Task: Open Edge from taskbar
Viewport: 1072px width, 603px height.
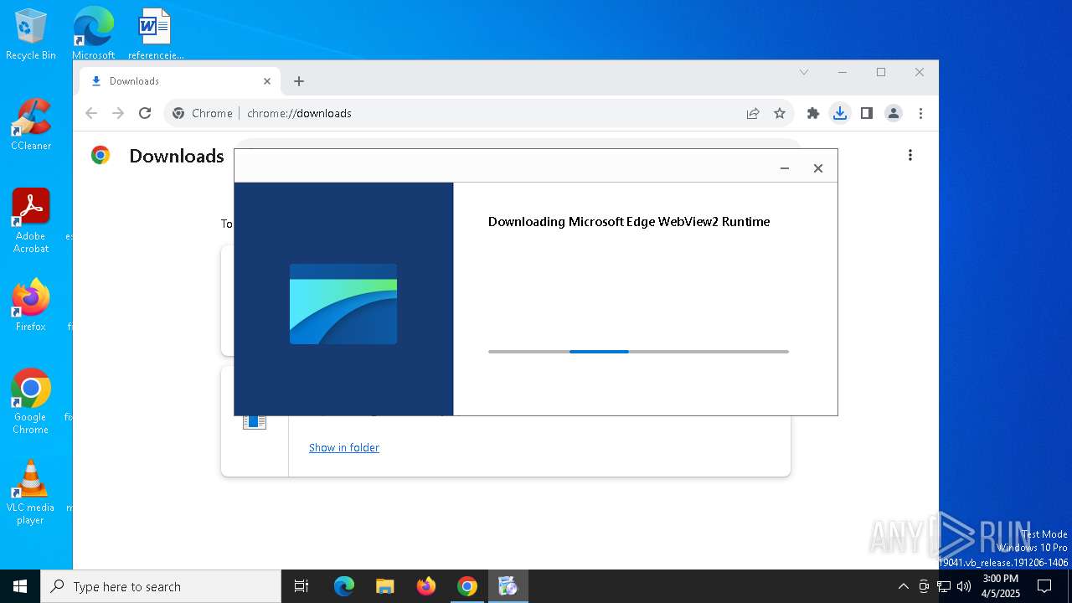Action: pos(344,586)
